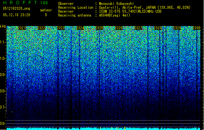Image resolution: width=204 pixels, height=130 pixels.
Task: Click the 2321 time marker
Action: click(22, 28)
